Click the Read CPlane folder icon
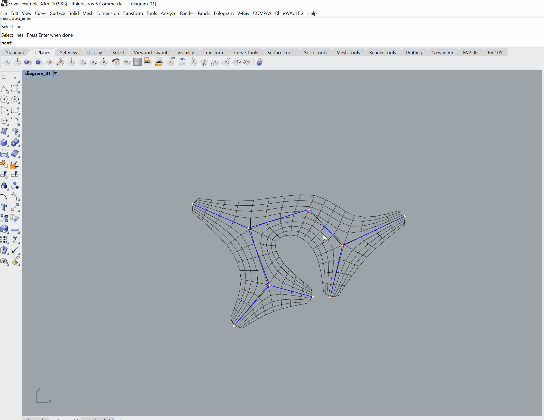 pos(159,62)
